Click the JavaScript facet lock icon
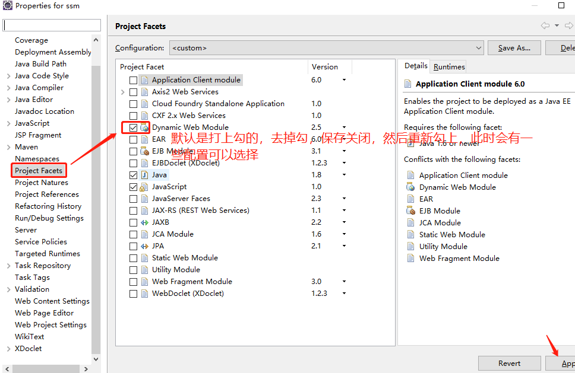Image resolution: width=575 pixels, height=373 pixels. [x=144, y=187]
